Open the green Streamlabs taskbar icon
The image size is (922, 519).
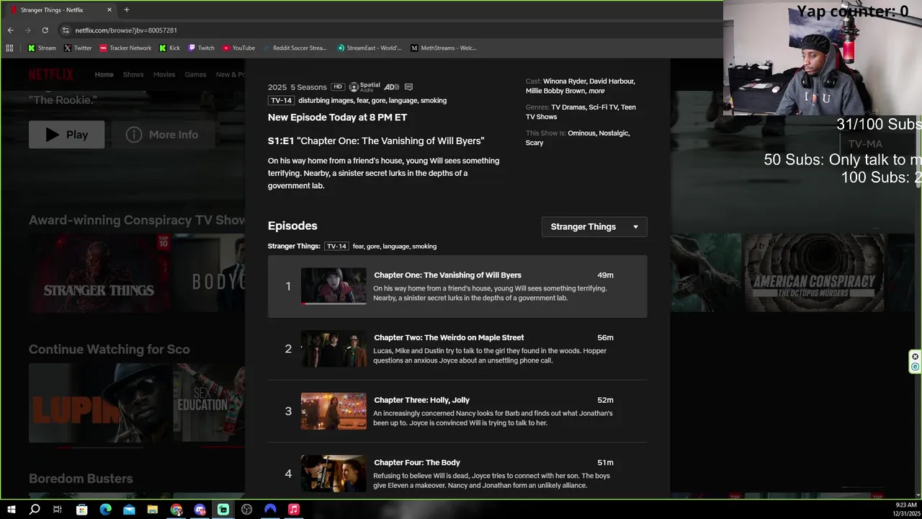coord(223,510)
